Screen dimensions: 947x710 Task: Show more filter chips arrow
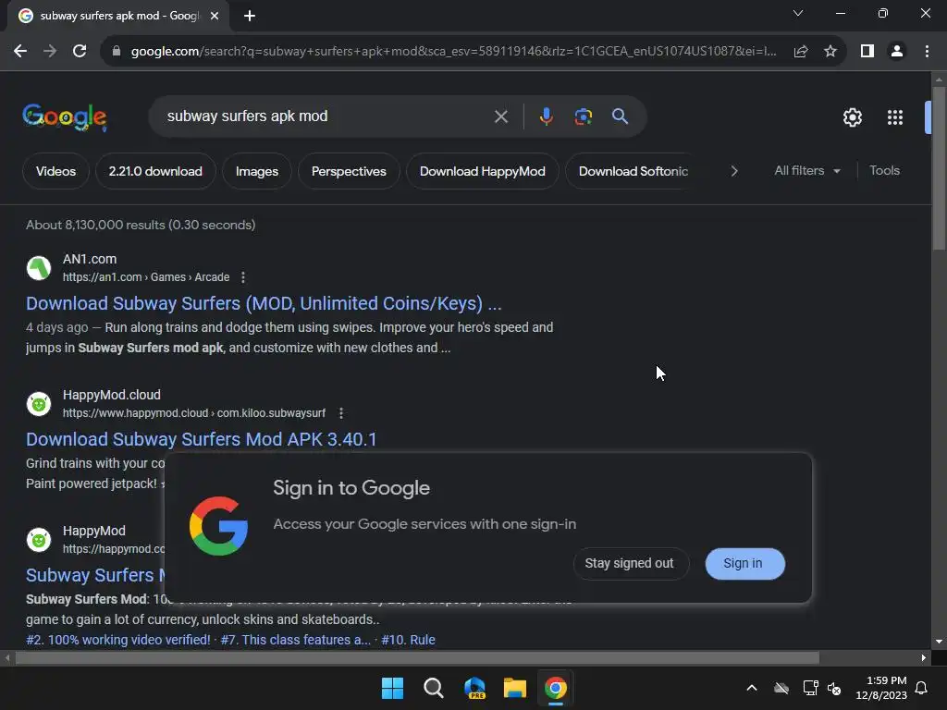tap(733, 171)
